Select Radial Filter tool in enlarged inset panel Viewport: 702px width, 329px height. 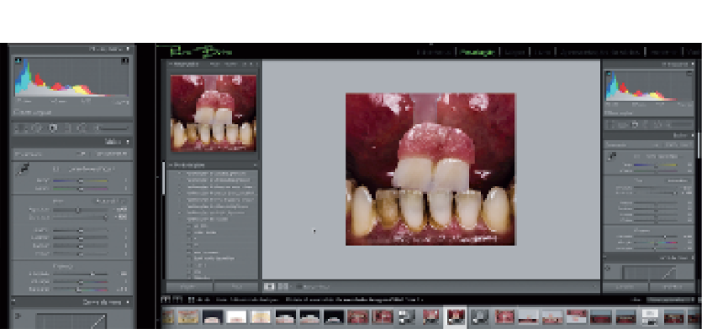[82, 128]
